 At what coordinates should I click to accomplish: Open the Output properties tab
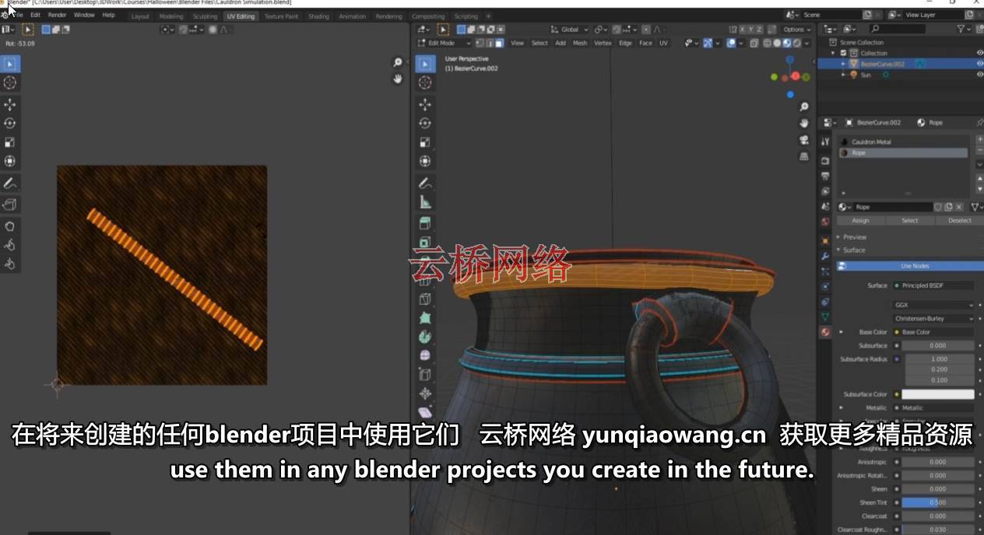click(825, 176)
